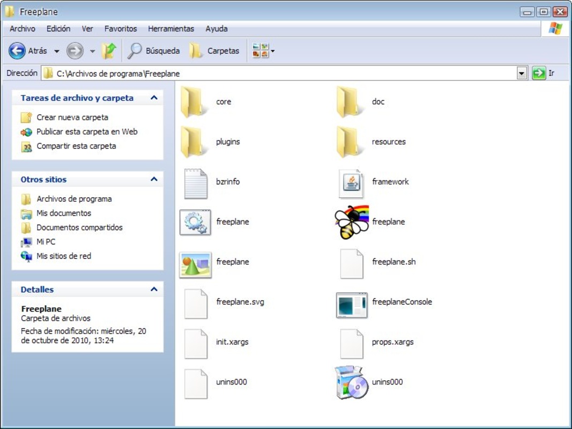Open the Herramientas menu

tap(170, 28)
